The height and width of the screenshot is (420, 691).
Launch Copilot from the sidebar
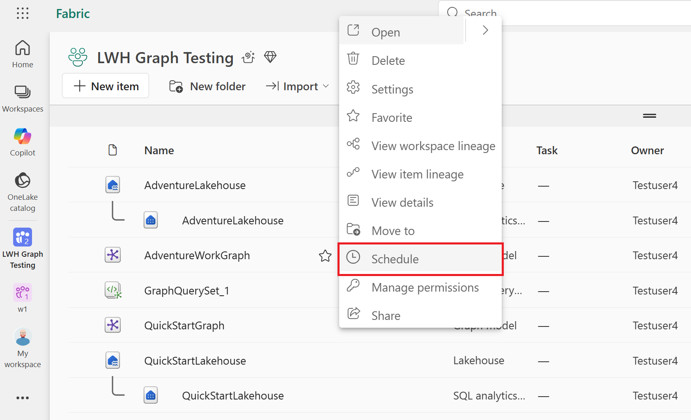(x=23, y=142)
